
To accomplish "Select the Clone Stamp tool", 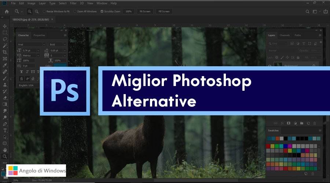I will [5, 85].
